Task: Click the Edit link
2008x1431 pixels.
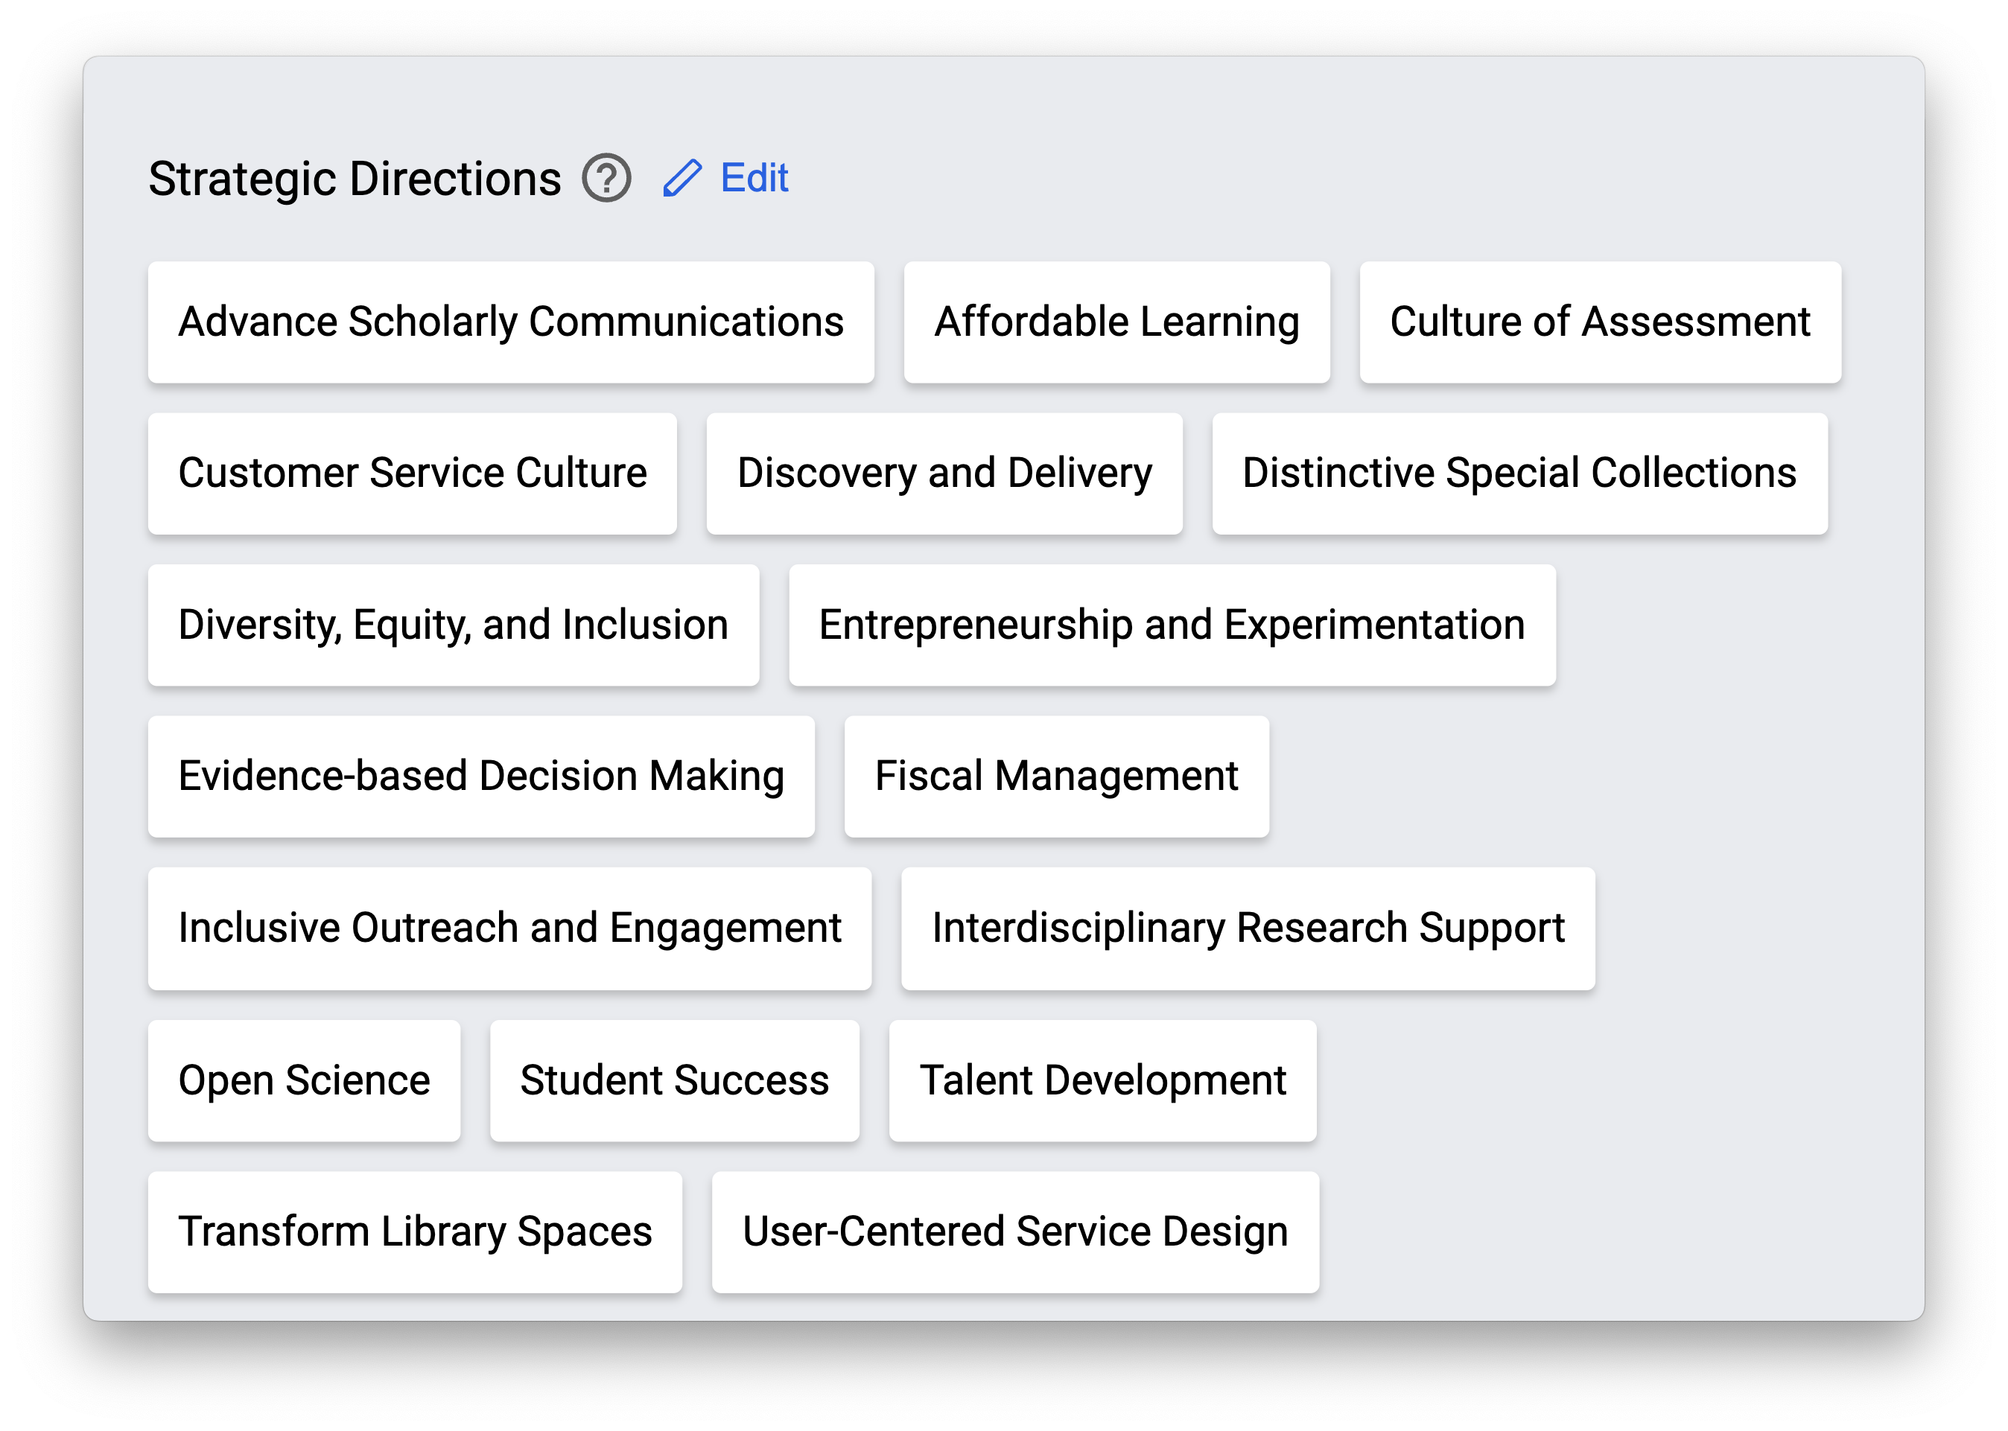Action: pos(754,178)
